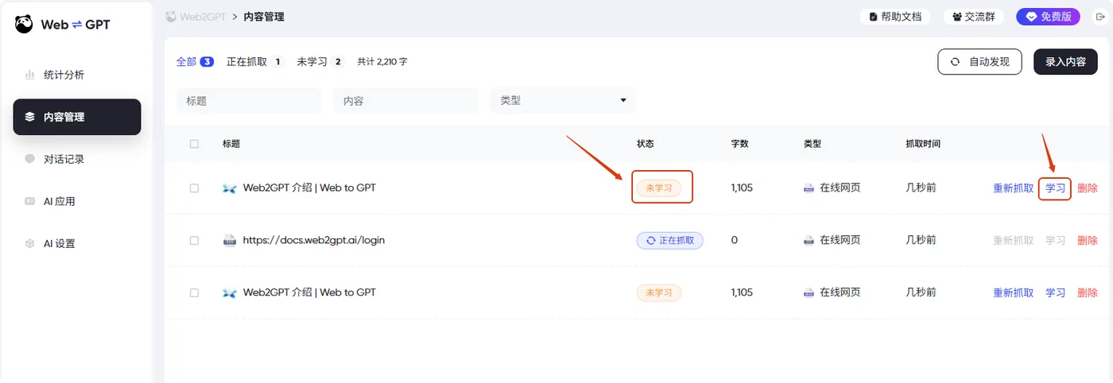Click last row Web2GPT 介绍 title
1113x383 pixels.
(309, 292)
